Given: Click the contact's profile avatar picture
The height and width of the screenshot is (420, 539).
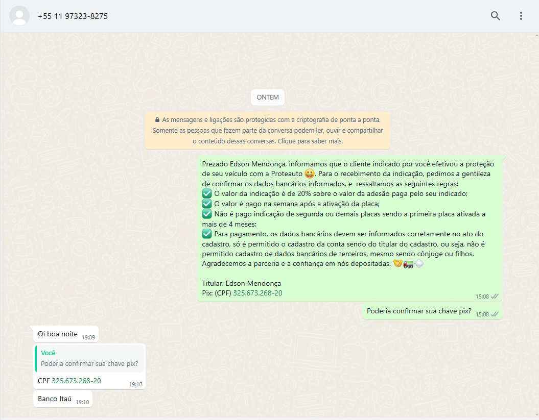Looking at the screenshot, I should point(20,16).
